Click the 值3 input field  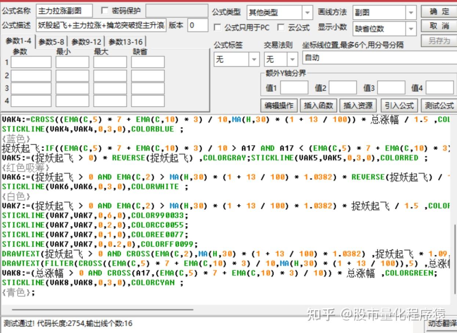tap(391, 88)
